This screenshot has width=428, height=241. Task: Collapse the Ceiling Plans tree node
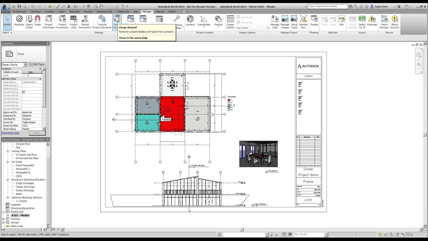pos(8,151)
